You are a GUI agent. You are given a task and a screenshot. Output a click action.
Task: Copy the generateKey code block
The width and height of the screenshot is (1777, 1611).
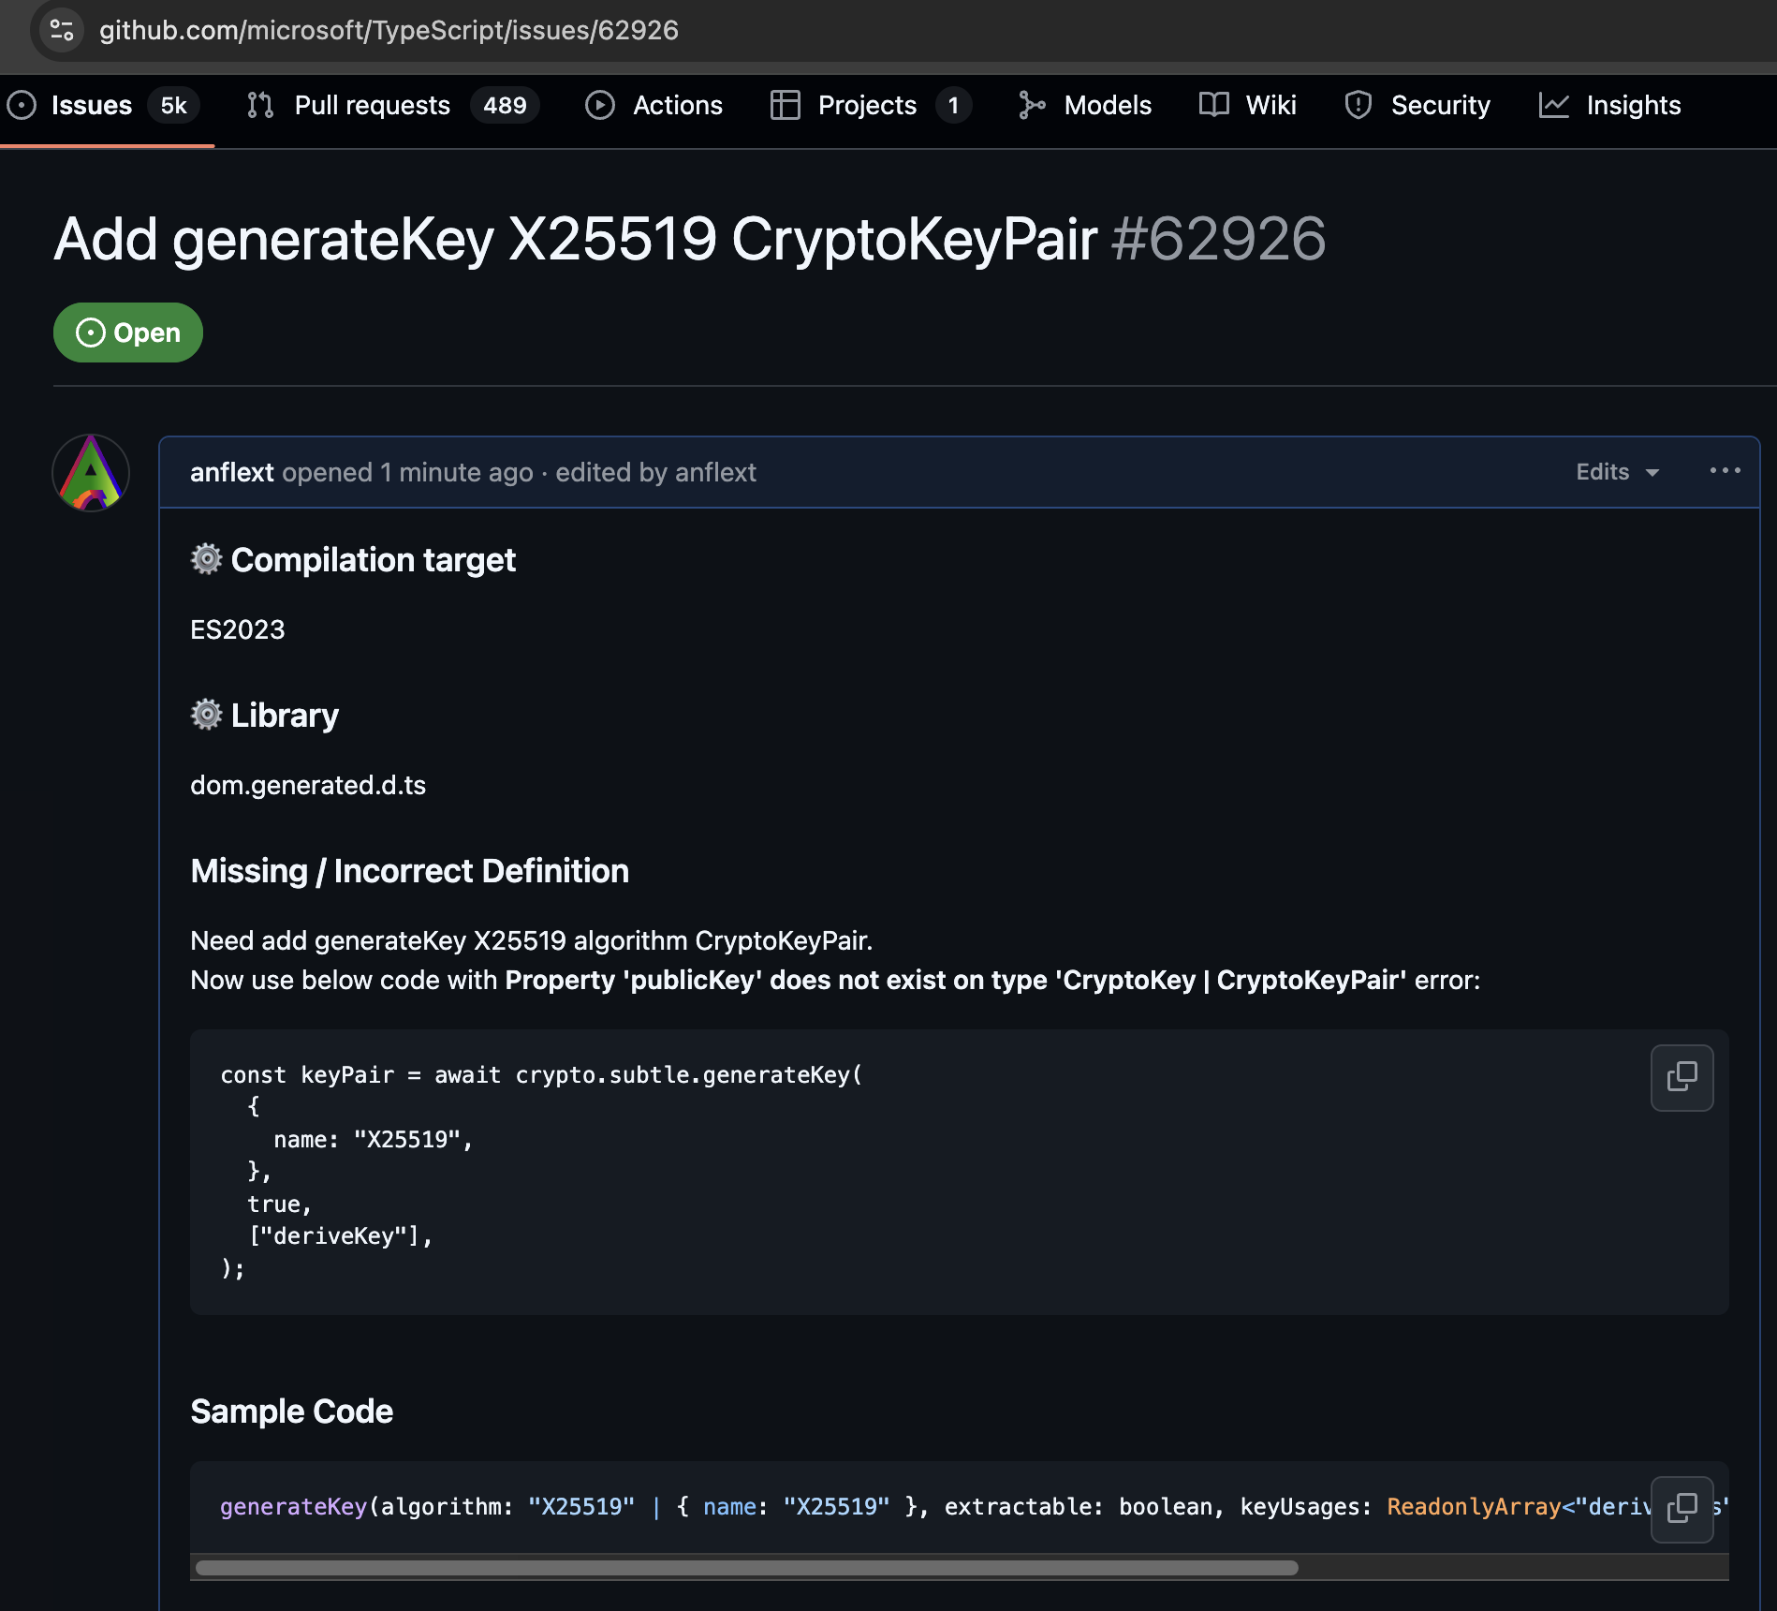point(1682,1077)
